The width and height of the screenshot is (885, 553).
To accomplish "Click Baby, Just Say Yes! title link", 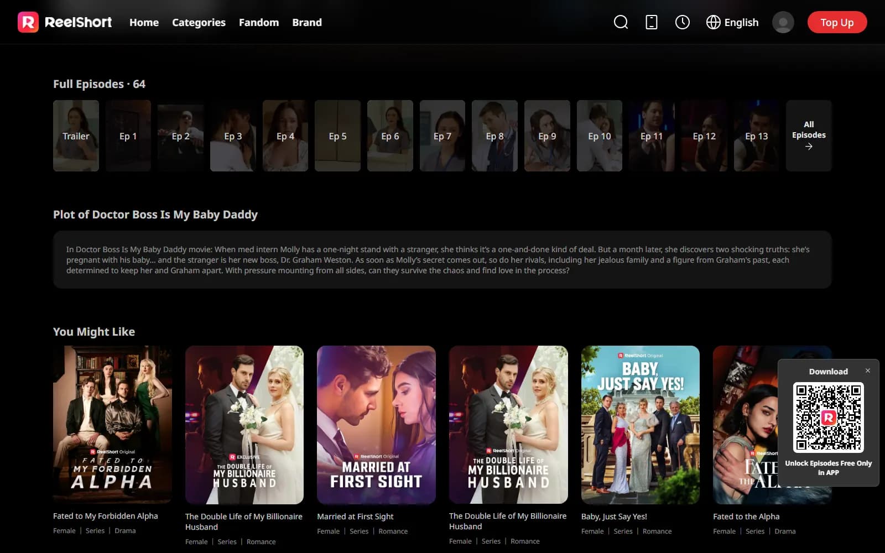I will pos(614,517).
